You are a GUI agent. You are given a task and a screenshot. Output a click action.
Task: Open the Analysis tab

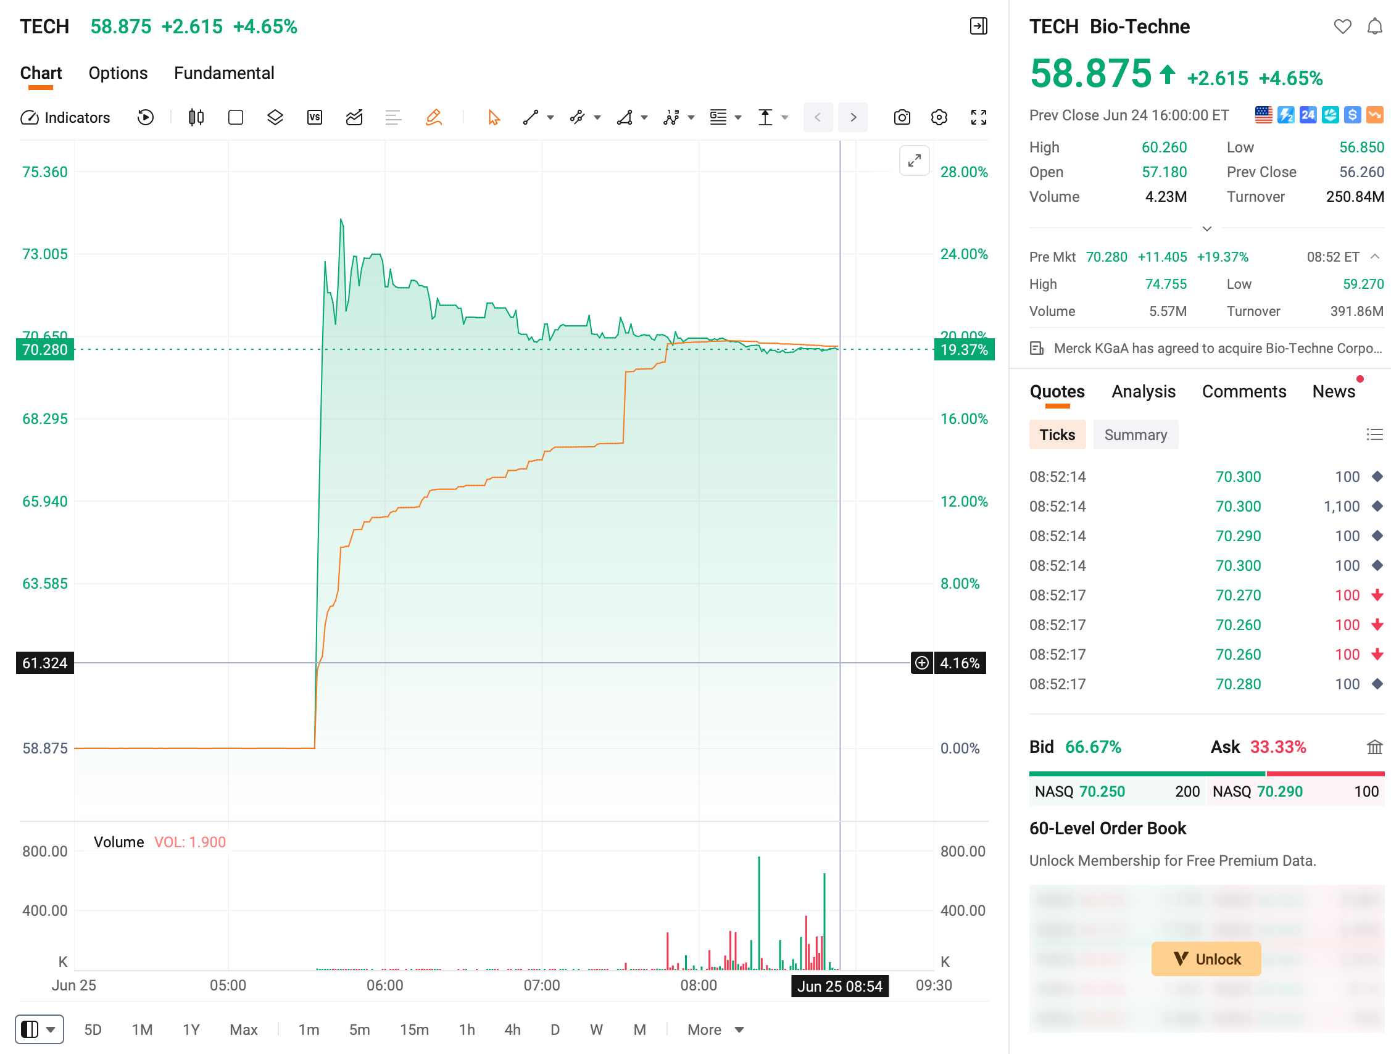click(1144, 392)
